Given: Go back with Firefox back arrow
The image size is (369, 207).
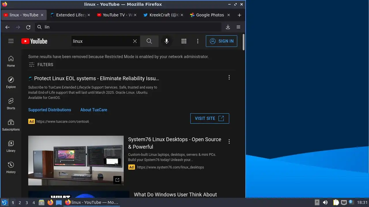Looking at the screenshot, I should [x=7, y=27].
